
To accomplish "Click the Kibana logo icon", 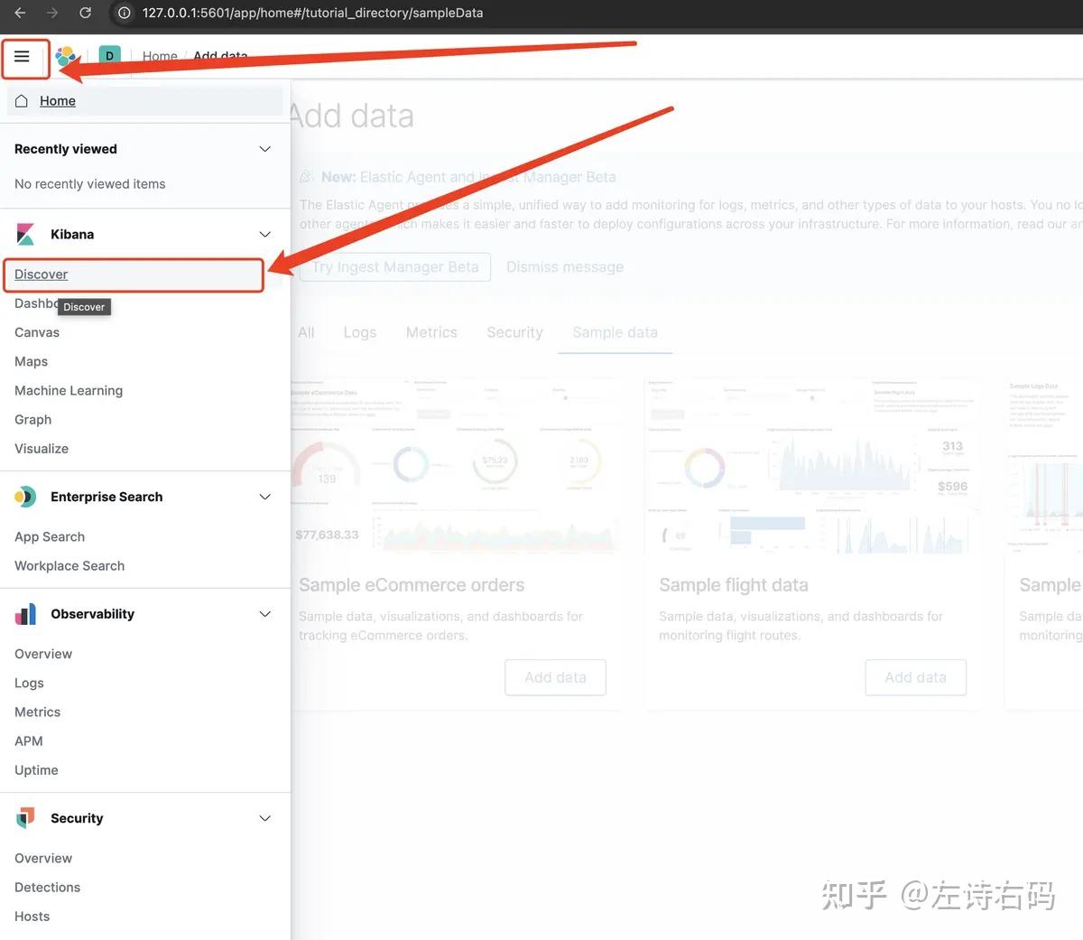I will [x=25, y=234].
